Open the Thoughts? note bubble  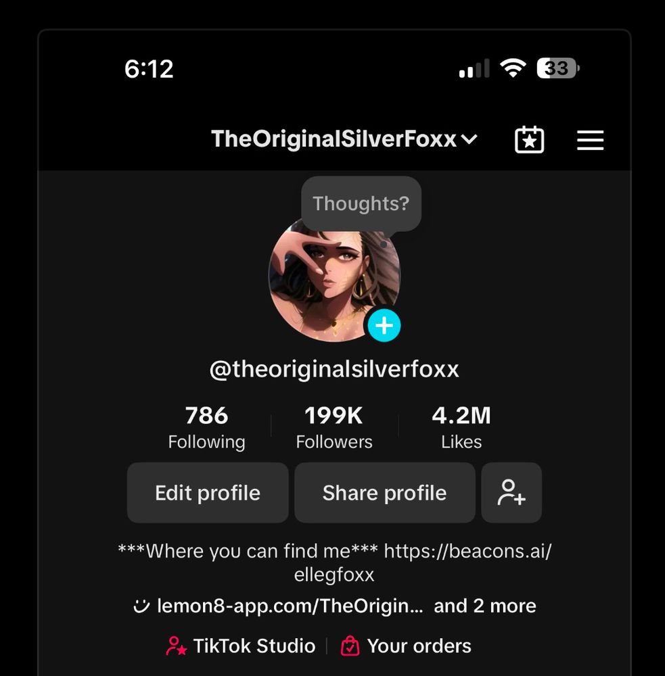point(361,203)
